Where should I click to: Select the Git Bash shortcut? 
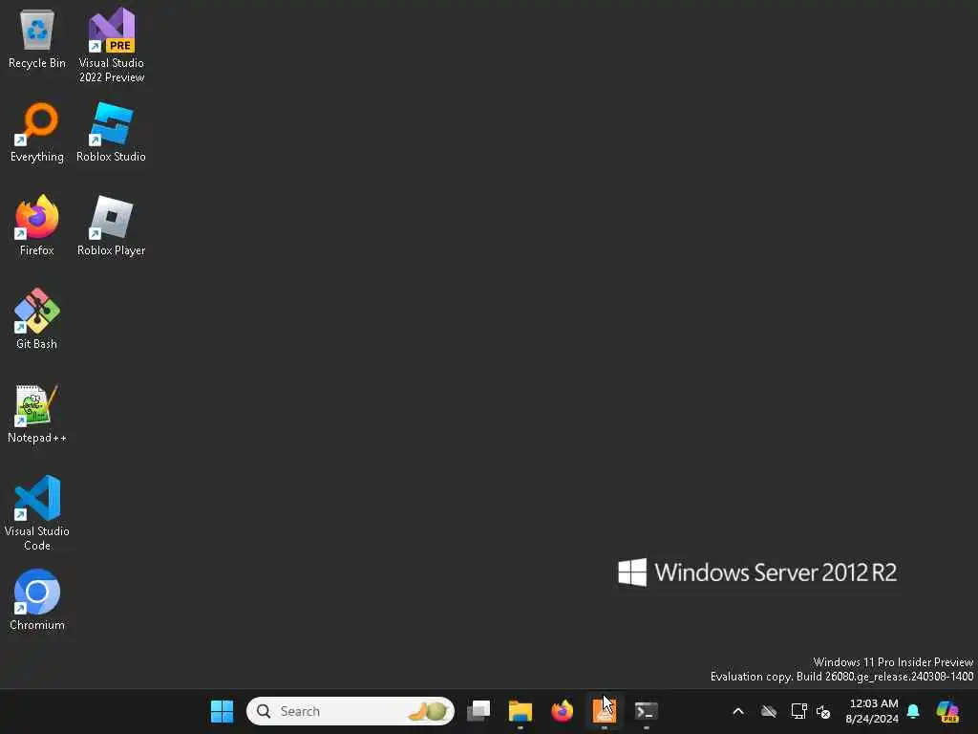[37, 319]
